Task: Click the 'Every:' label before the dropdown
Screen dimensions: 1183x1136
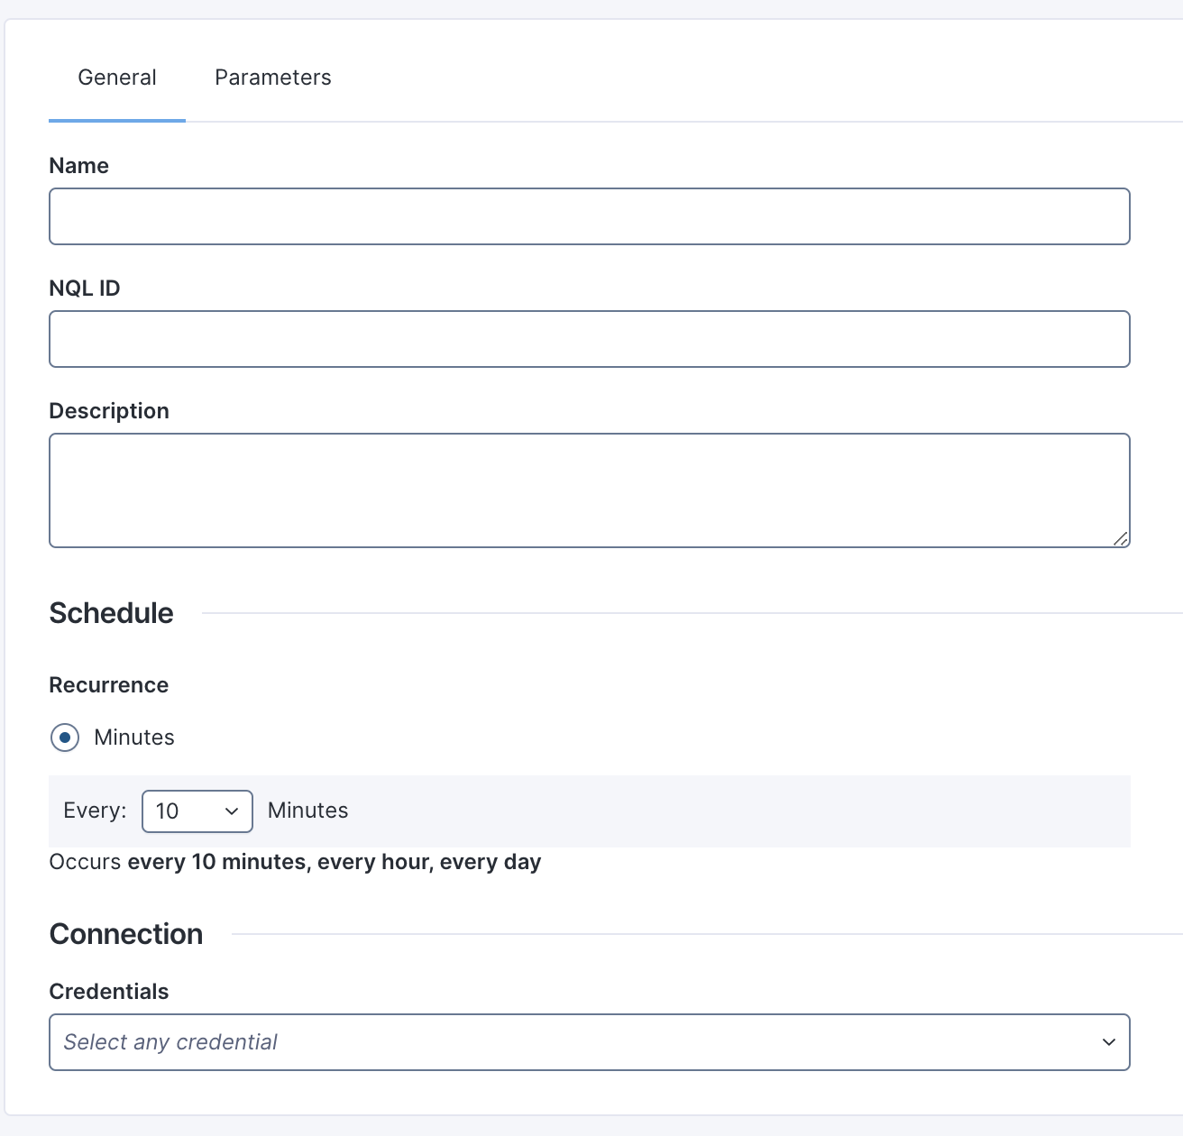Action: 95,811
